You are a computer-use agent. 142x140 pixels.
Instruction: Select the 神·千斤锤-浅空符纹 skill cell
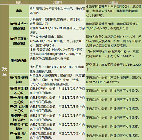pos(19,100)
